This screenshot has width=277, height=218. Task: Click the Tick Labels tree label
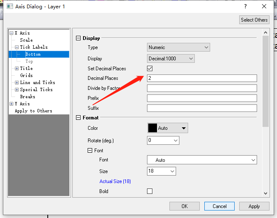34,47
